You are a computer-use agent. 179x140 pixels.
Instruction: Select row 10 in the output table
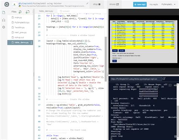coord(143,41)
